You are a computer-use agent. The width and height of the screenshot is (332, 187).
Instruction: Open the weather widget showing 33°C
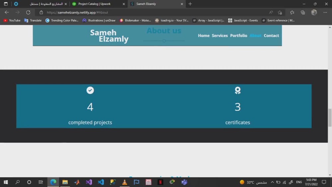pyautogui.click(x=253, y=182)
